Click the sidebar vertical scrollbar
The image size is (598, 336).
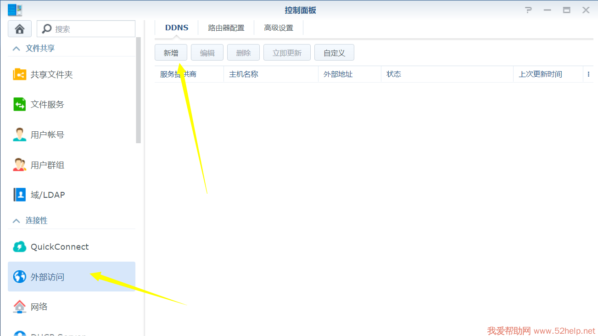139,92
